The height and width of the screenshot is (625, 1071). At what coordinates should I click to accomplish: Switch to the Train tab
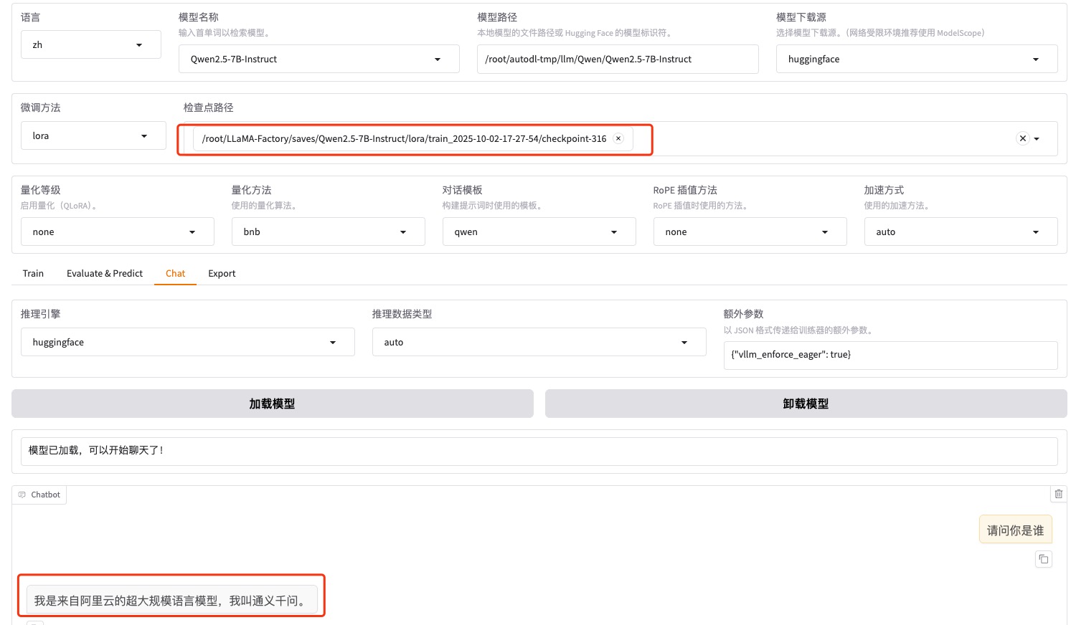click(x=33, y=273)
